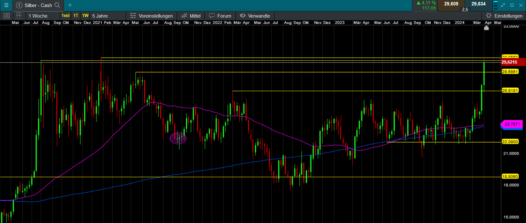The height and width of the screenshot is (223, 526).
Task: Open the list panel icon in toolbar
Action: (6, 16)
